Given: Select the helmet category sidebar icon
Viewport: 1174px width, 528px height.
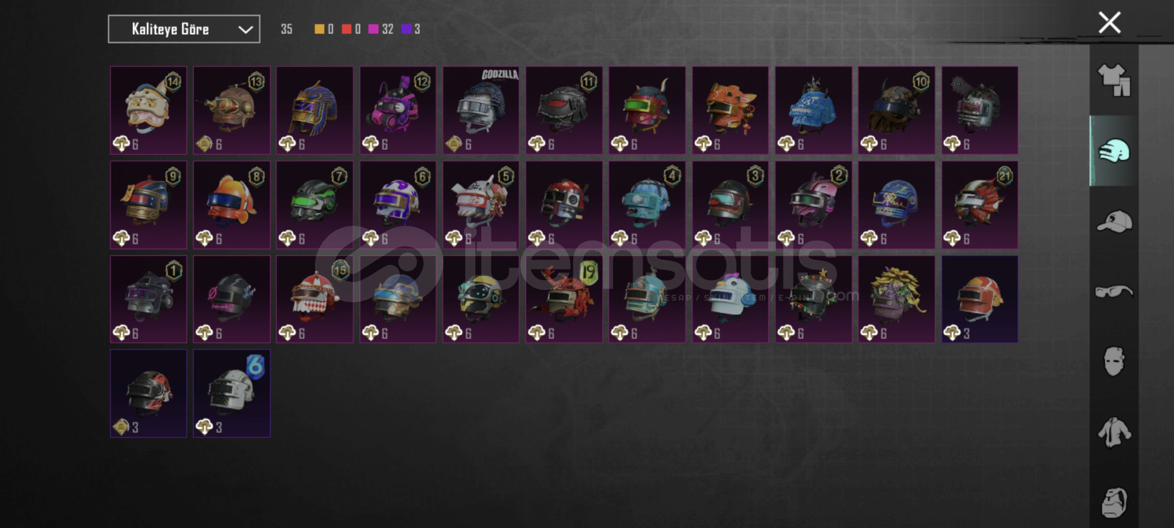Looking at the screenshot, I should click(1114, 151).
